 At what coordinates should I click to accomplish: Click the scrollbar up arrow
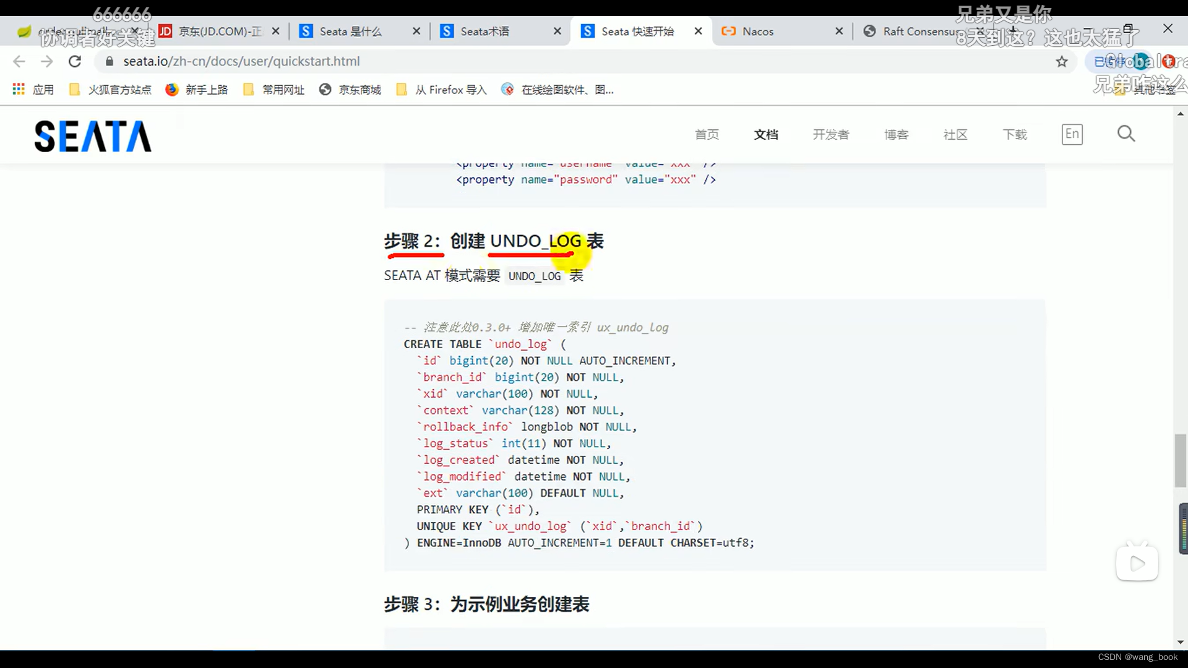1181,114
